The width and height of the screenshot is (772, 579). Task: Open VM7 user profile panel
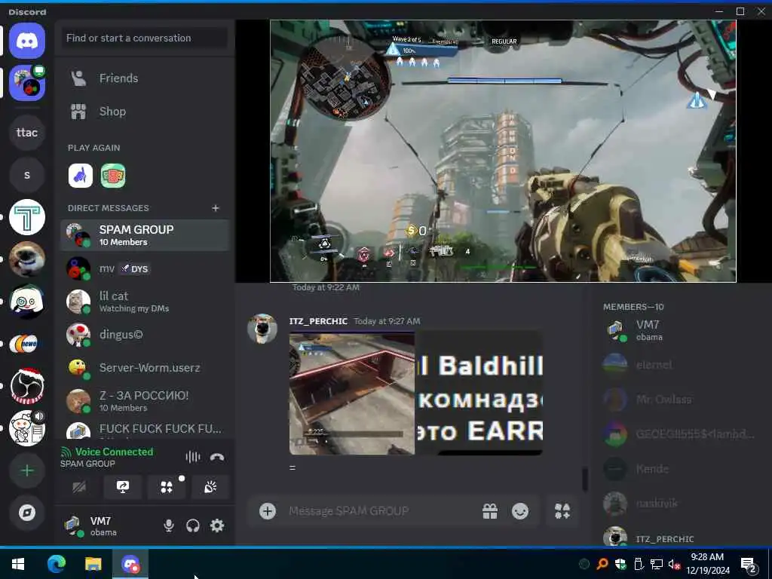coord(107,525)
